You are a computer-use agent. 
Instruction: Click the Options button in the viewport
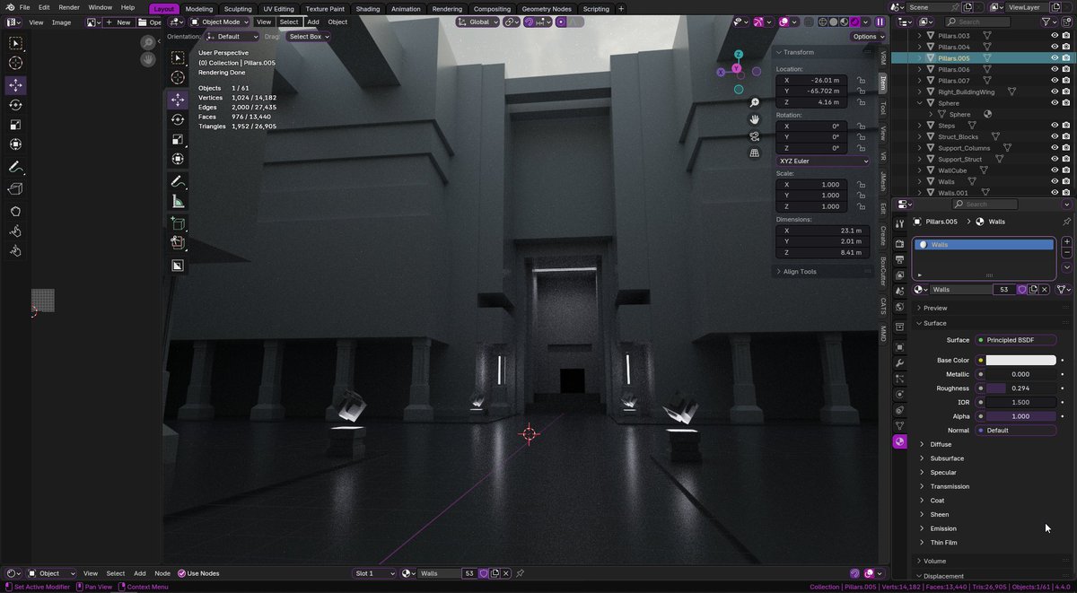tap(867, 37)
